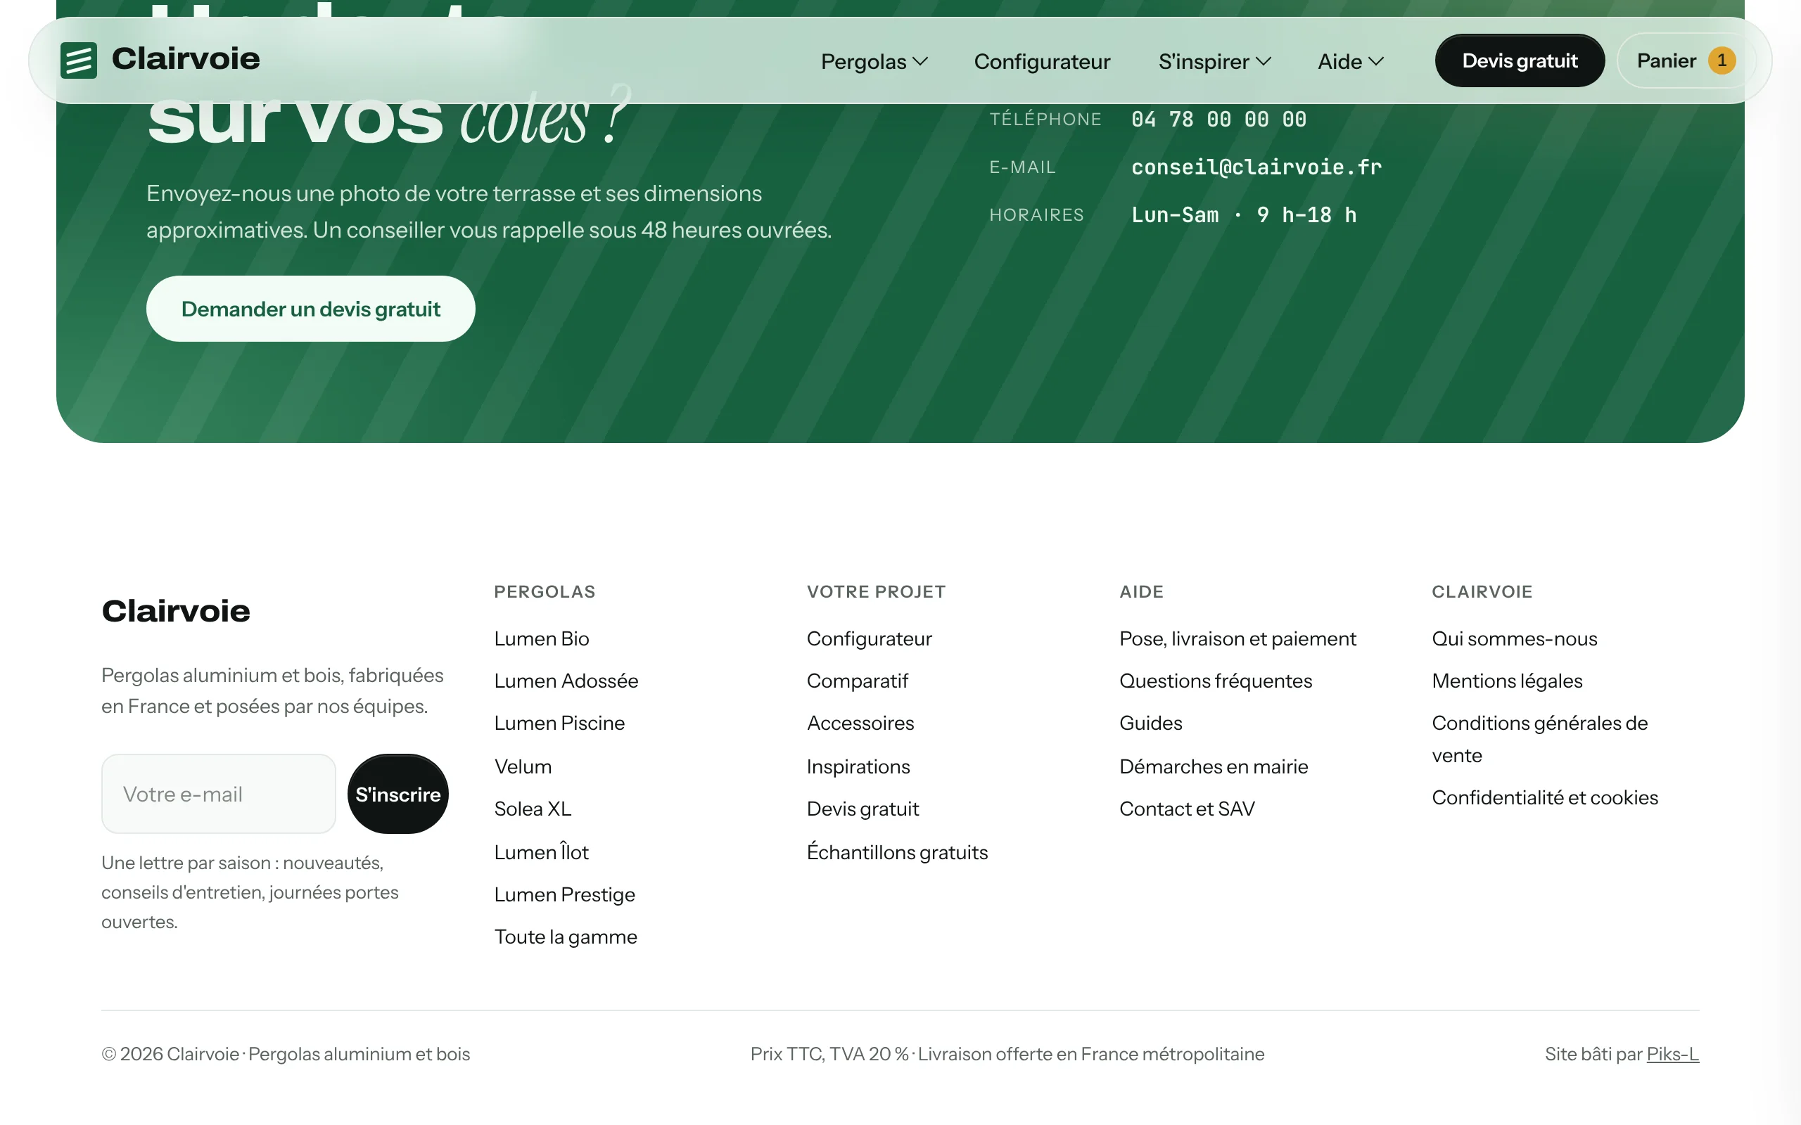Click the Clairvoie logo icon in header
The width and height of the screenshot is (1801, 1125).
(x=78, y=60)
